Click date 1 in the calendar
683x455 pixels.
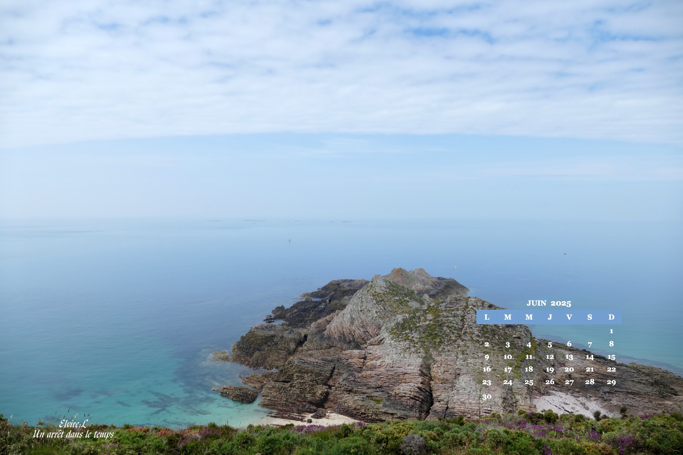tap(611, 331)
